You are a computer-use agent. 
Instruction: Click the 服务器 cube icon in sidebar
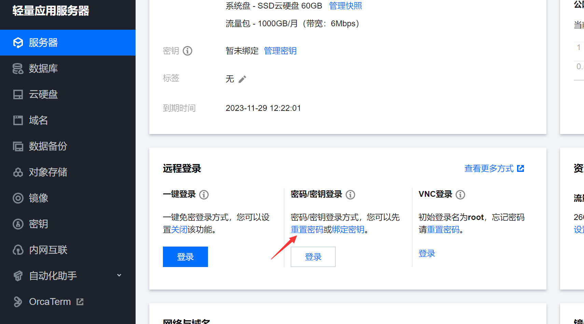[x=18, y=43]
